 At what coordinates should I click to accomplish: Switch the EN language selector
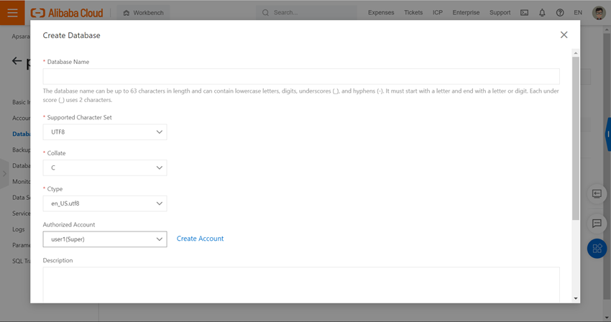click(x=578, y=12)
